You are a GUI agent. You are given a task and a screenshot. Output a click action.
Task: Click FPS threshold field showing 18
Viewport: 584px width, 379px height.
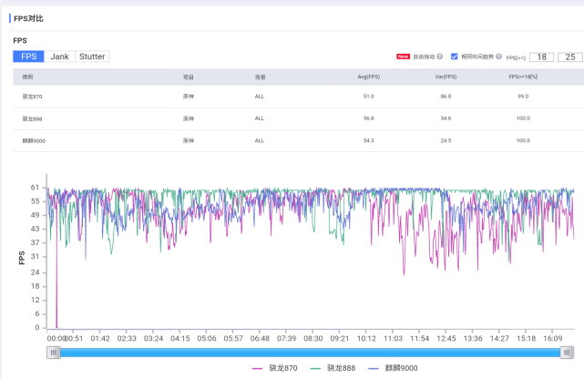point(542,56)
